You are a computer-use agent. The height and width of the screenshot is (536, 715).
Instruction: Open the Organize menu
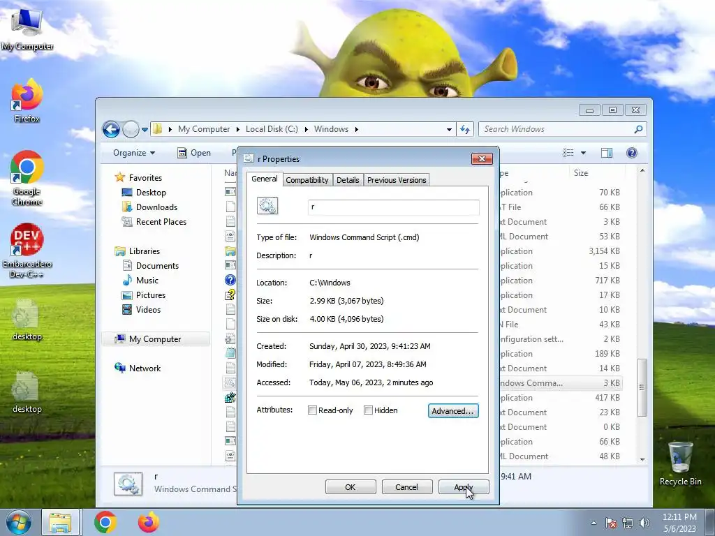134,153
